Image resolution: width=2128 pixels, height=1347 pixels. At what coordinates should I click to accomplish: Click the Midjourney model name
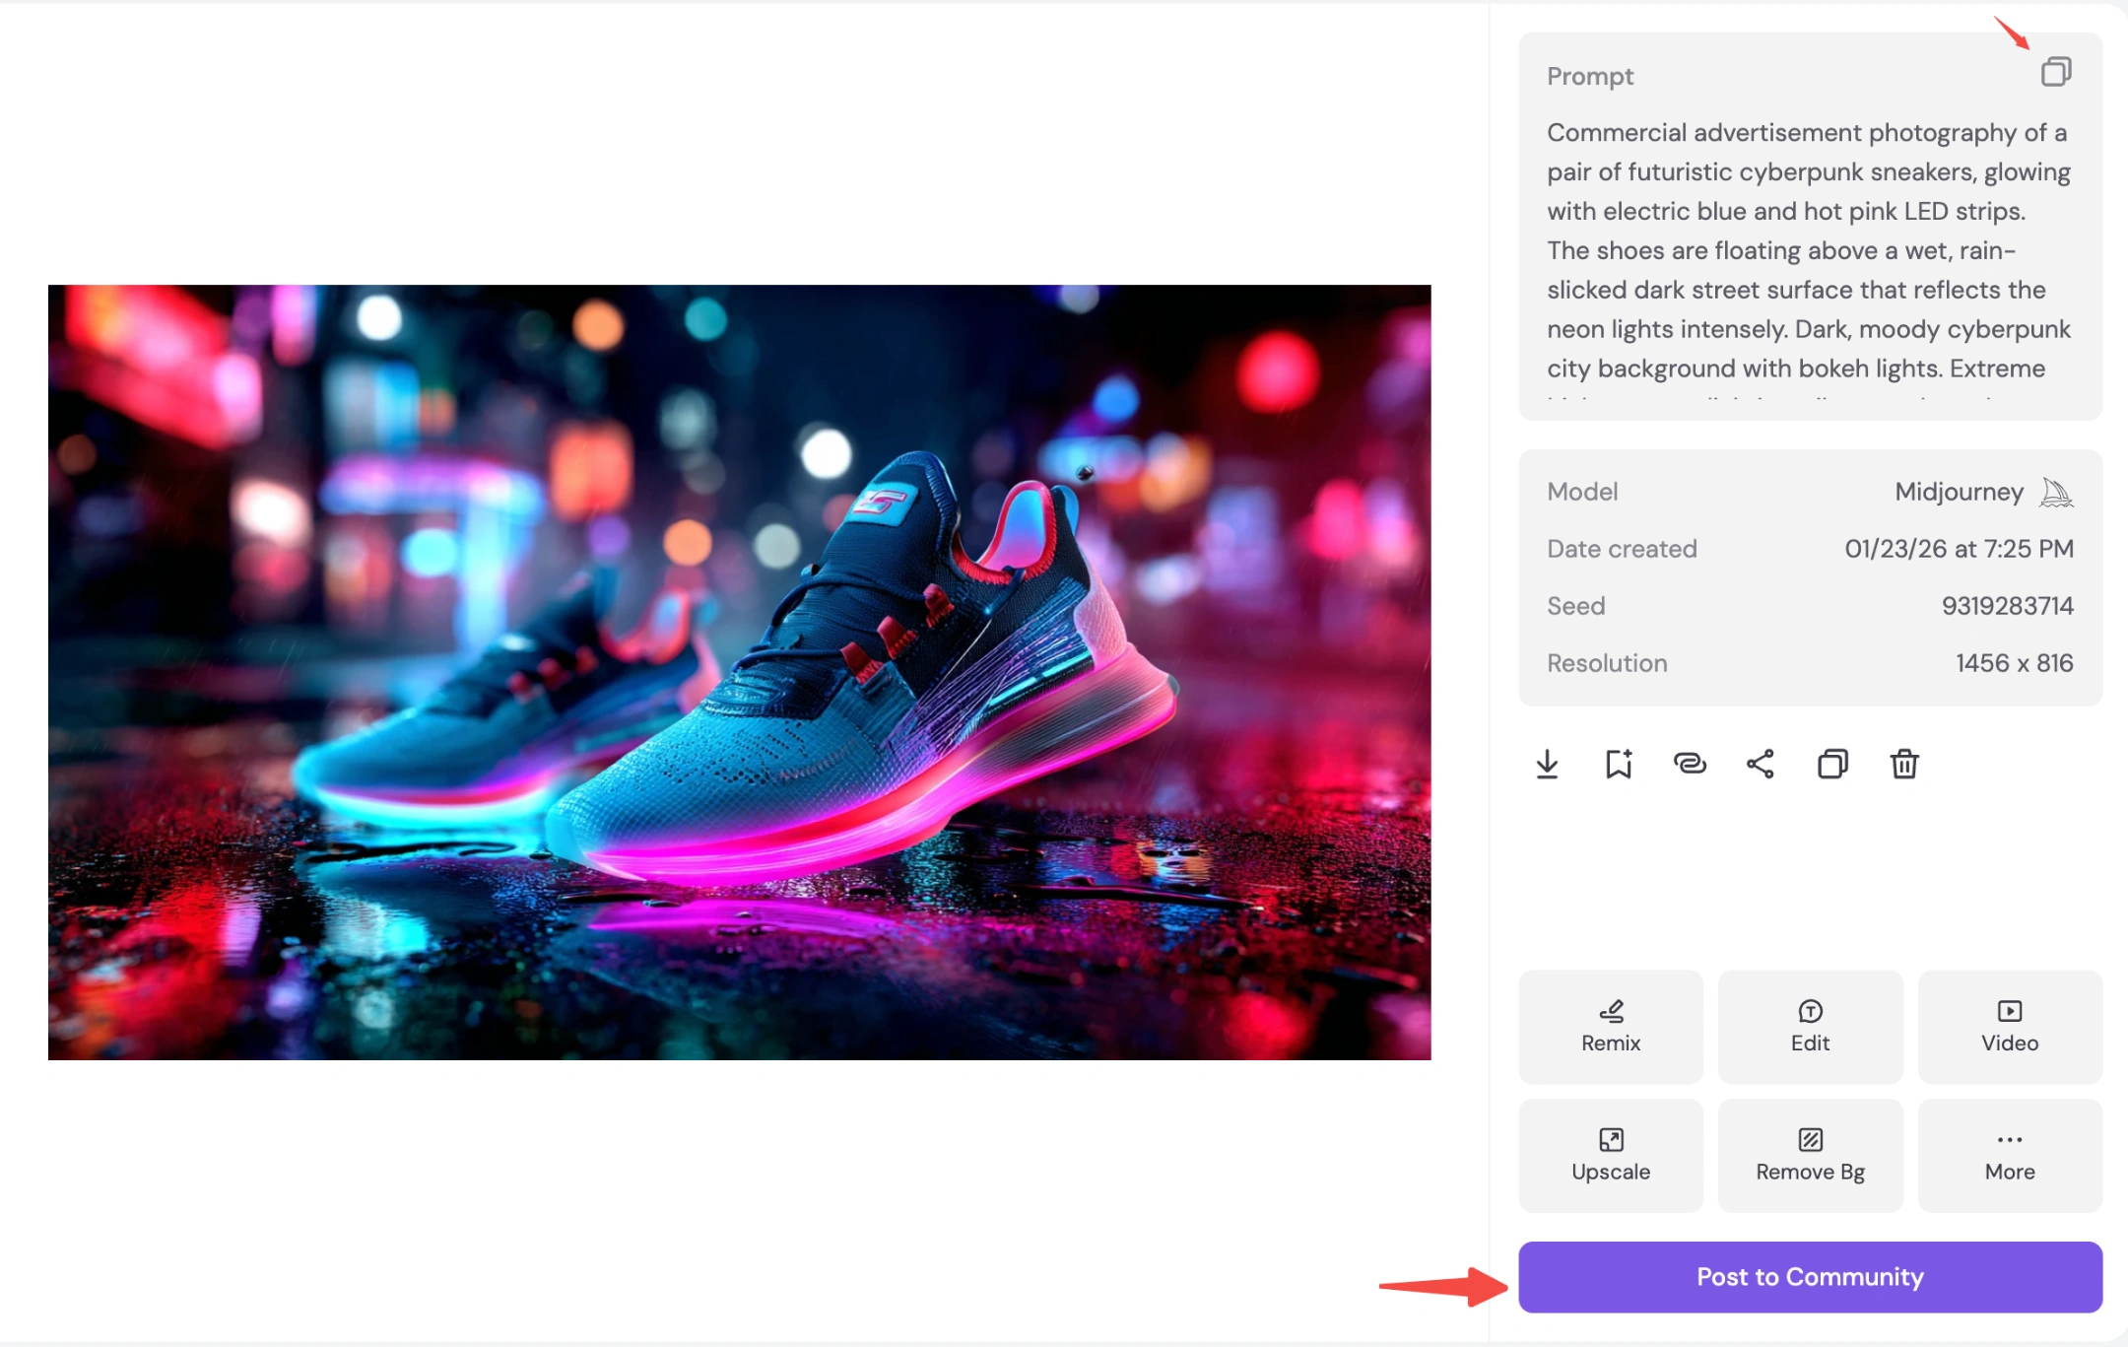[1959, 492]
